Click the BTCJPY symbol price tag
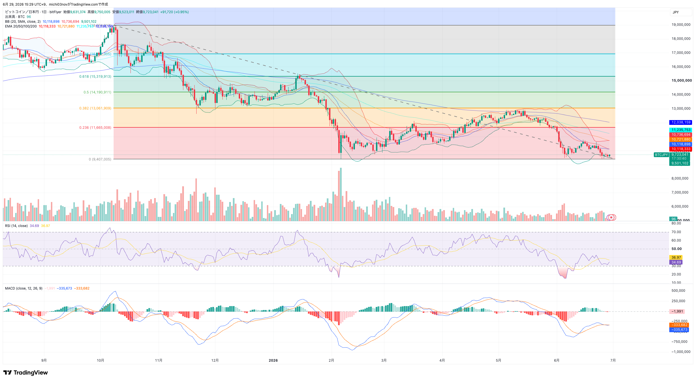The image size is (696, 381). (x=661, y=155)
